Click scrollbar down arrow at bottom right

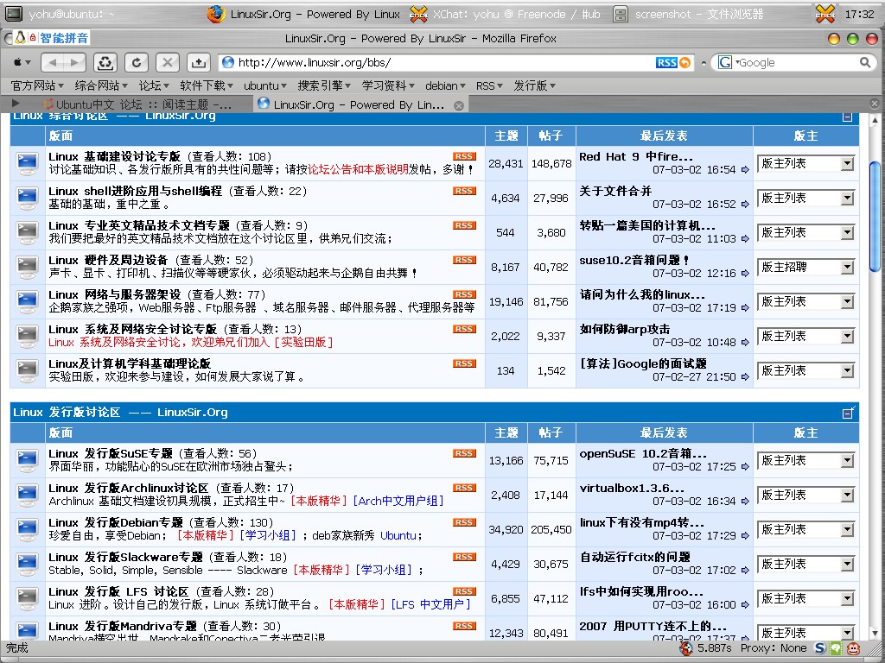(875, 634)
